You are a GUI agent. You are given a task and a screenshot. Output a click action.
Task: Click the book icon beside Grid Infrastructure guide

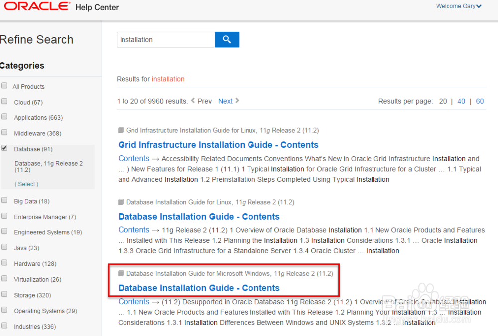coord(121,130)
